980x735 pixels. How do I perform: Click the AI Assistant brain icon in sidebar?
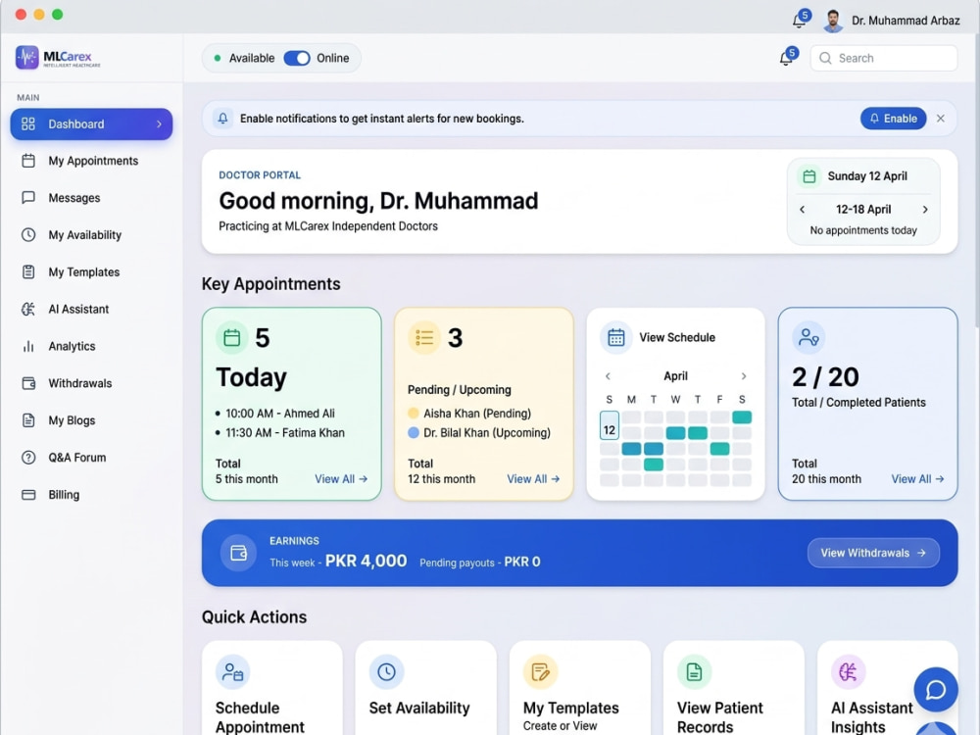click(28, 309)
